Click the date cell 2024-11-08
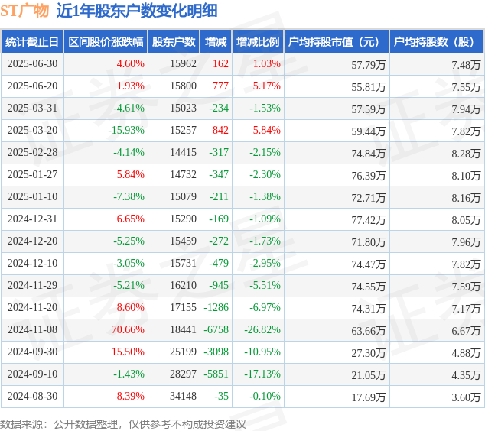Screen dimensions: 485x431 pyautogui.click(x=32, y=329)
